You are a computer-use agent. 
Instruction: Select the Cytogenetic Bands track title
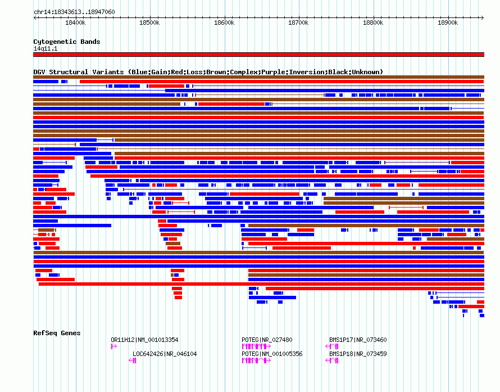click(67, 42)
